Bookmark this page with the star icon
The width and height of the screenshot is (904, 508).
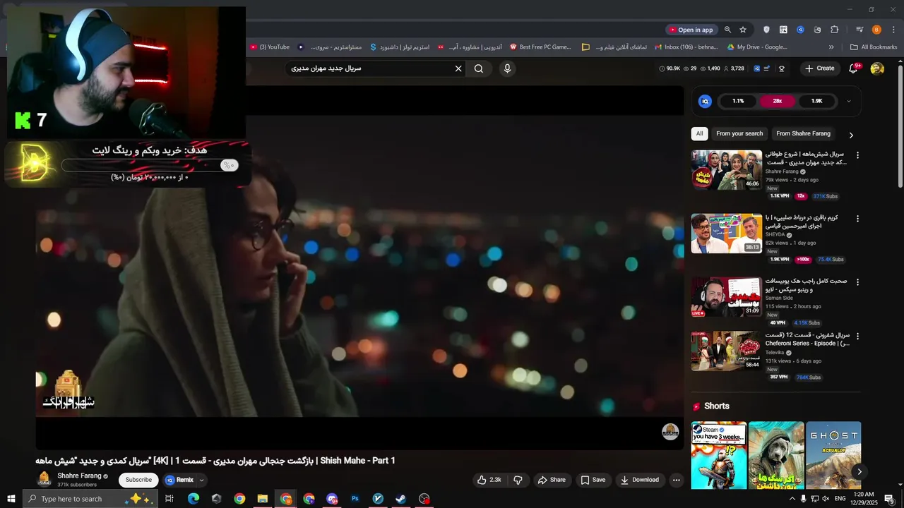tap(743, 30)
